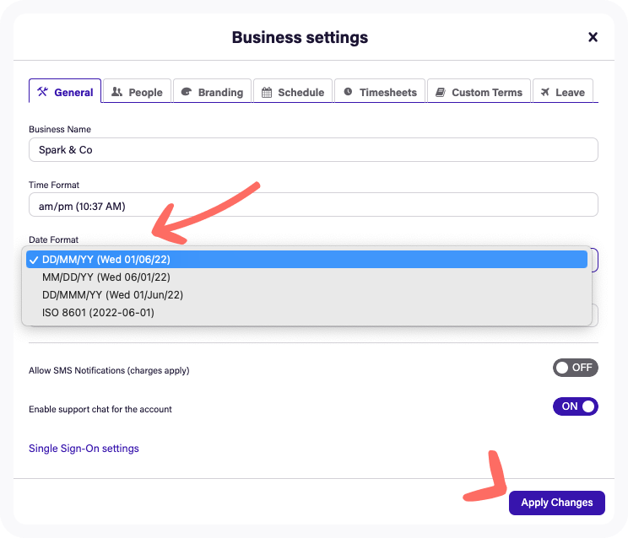628x538 pixels.
Task: Click the calendar icon on Schedule tab
Action: pos(267,92)
